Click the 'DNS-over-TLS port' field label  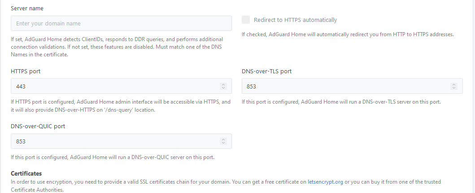267,71
